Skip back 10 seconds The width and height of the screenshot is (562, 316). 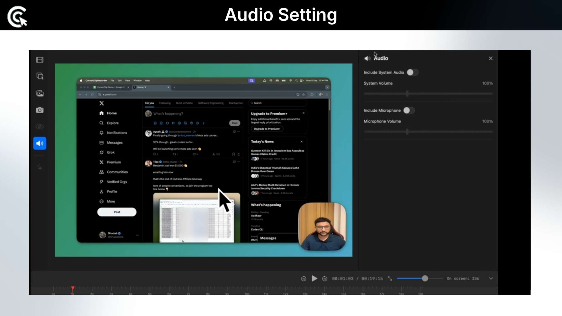[304, 278]
